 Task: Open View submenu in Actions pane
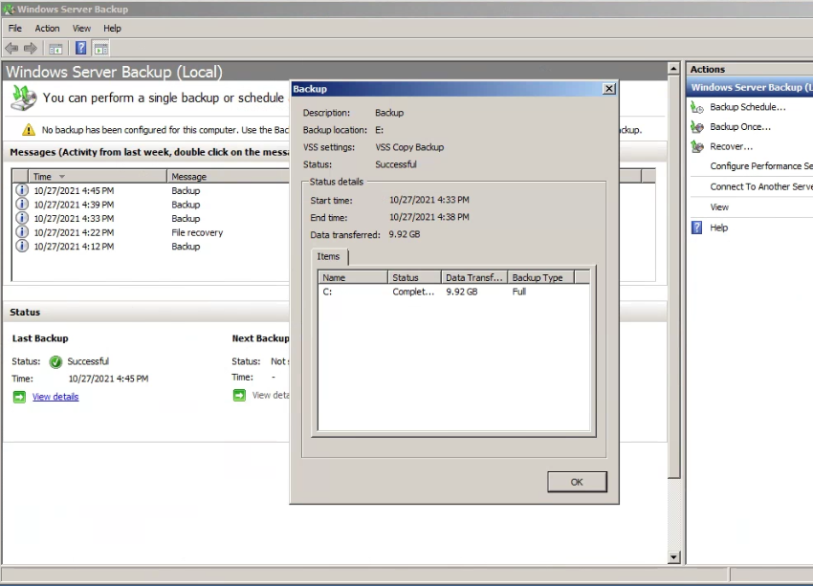coord(719,207)
